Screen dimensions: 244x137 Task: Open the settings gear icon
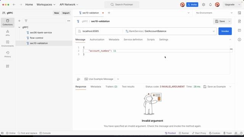204,5
